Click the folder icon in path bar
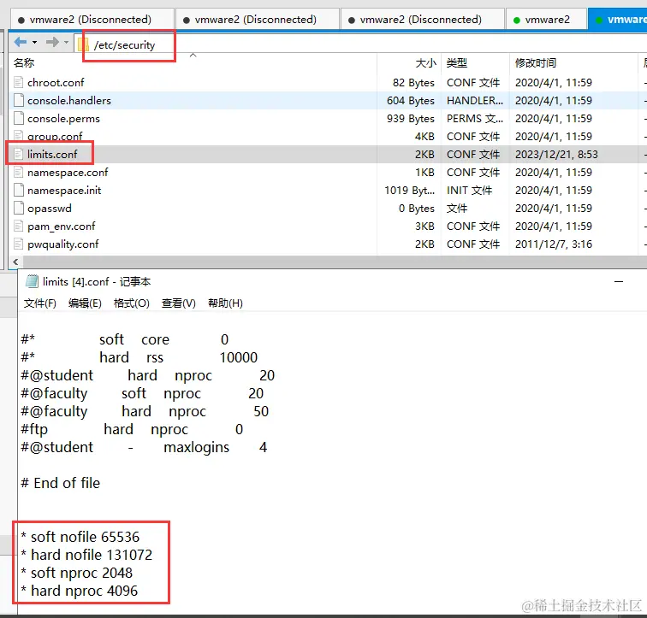The image size is (647, 618). pyautogui.click(x=83, y=44)
